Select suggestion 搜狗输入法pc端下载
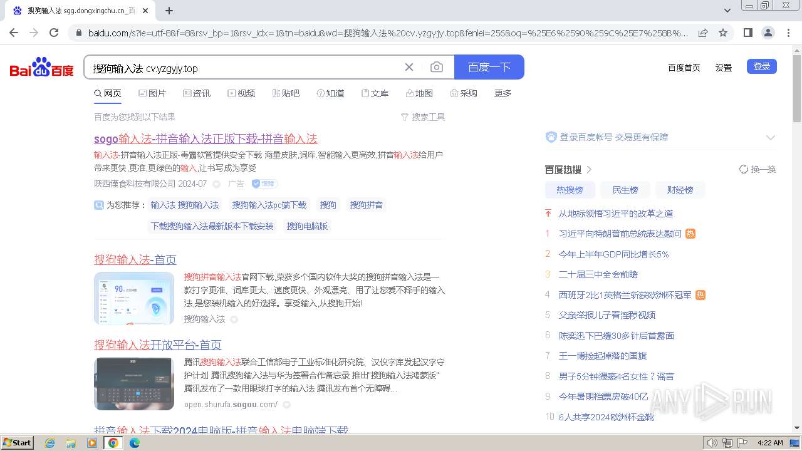This screenshot has width=802, height=451. click(x=269, y=205)
